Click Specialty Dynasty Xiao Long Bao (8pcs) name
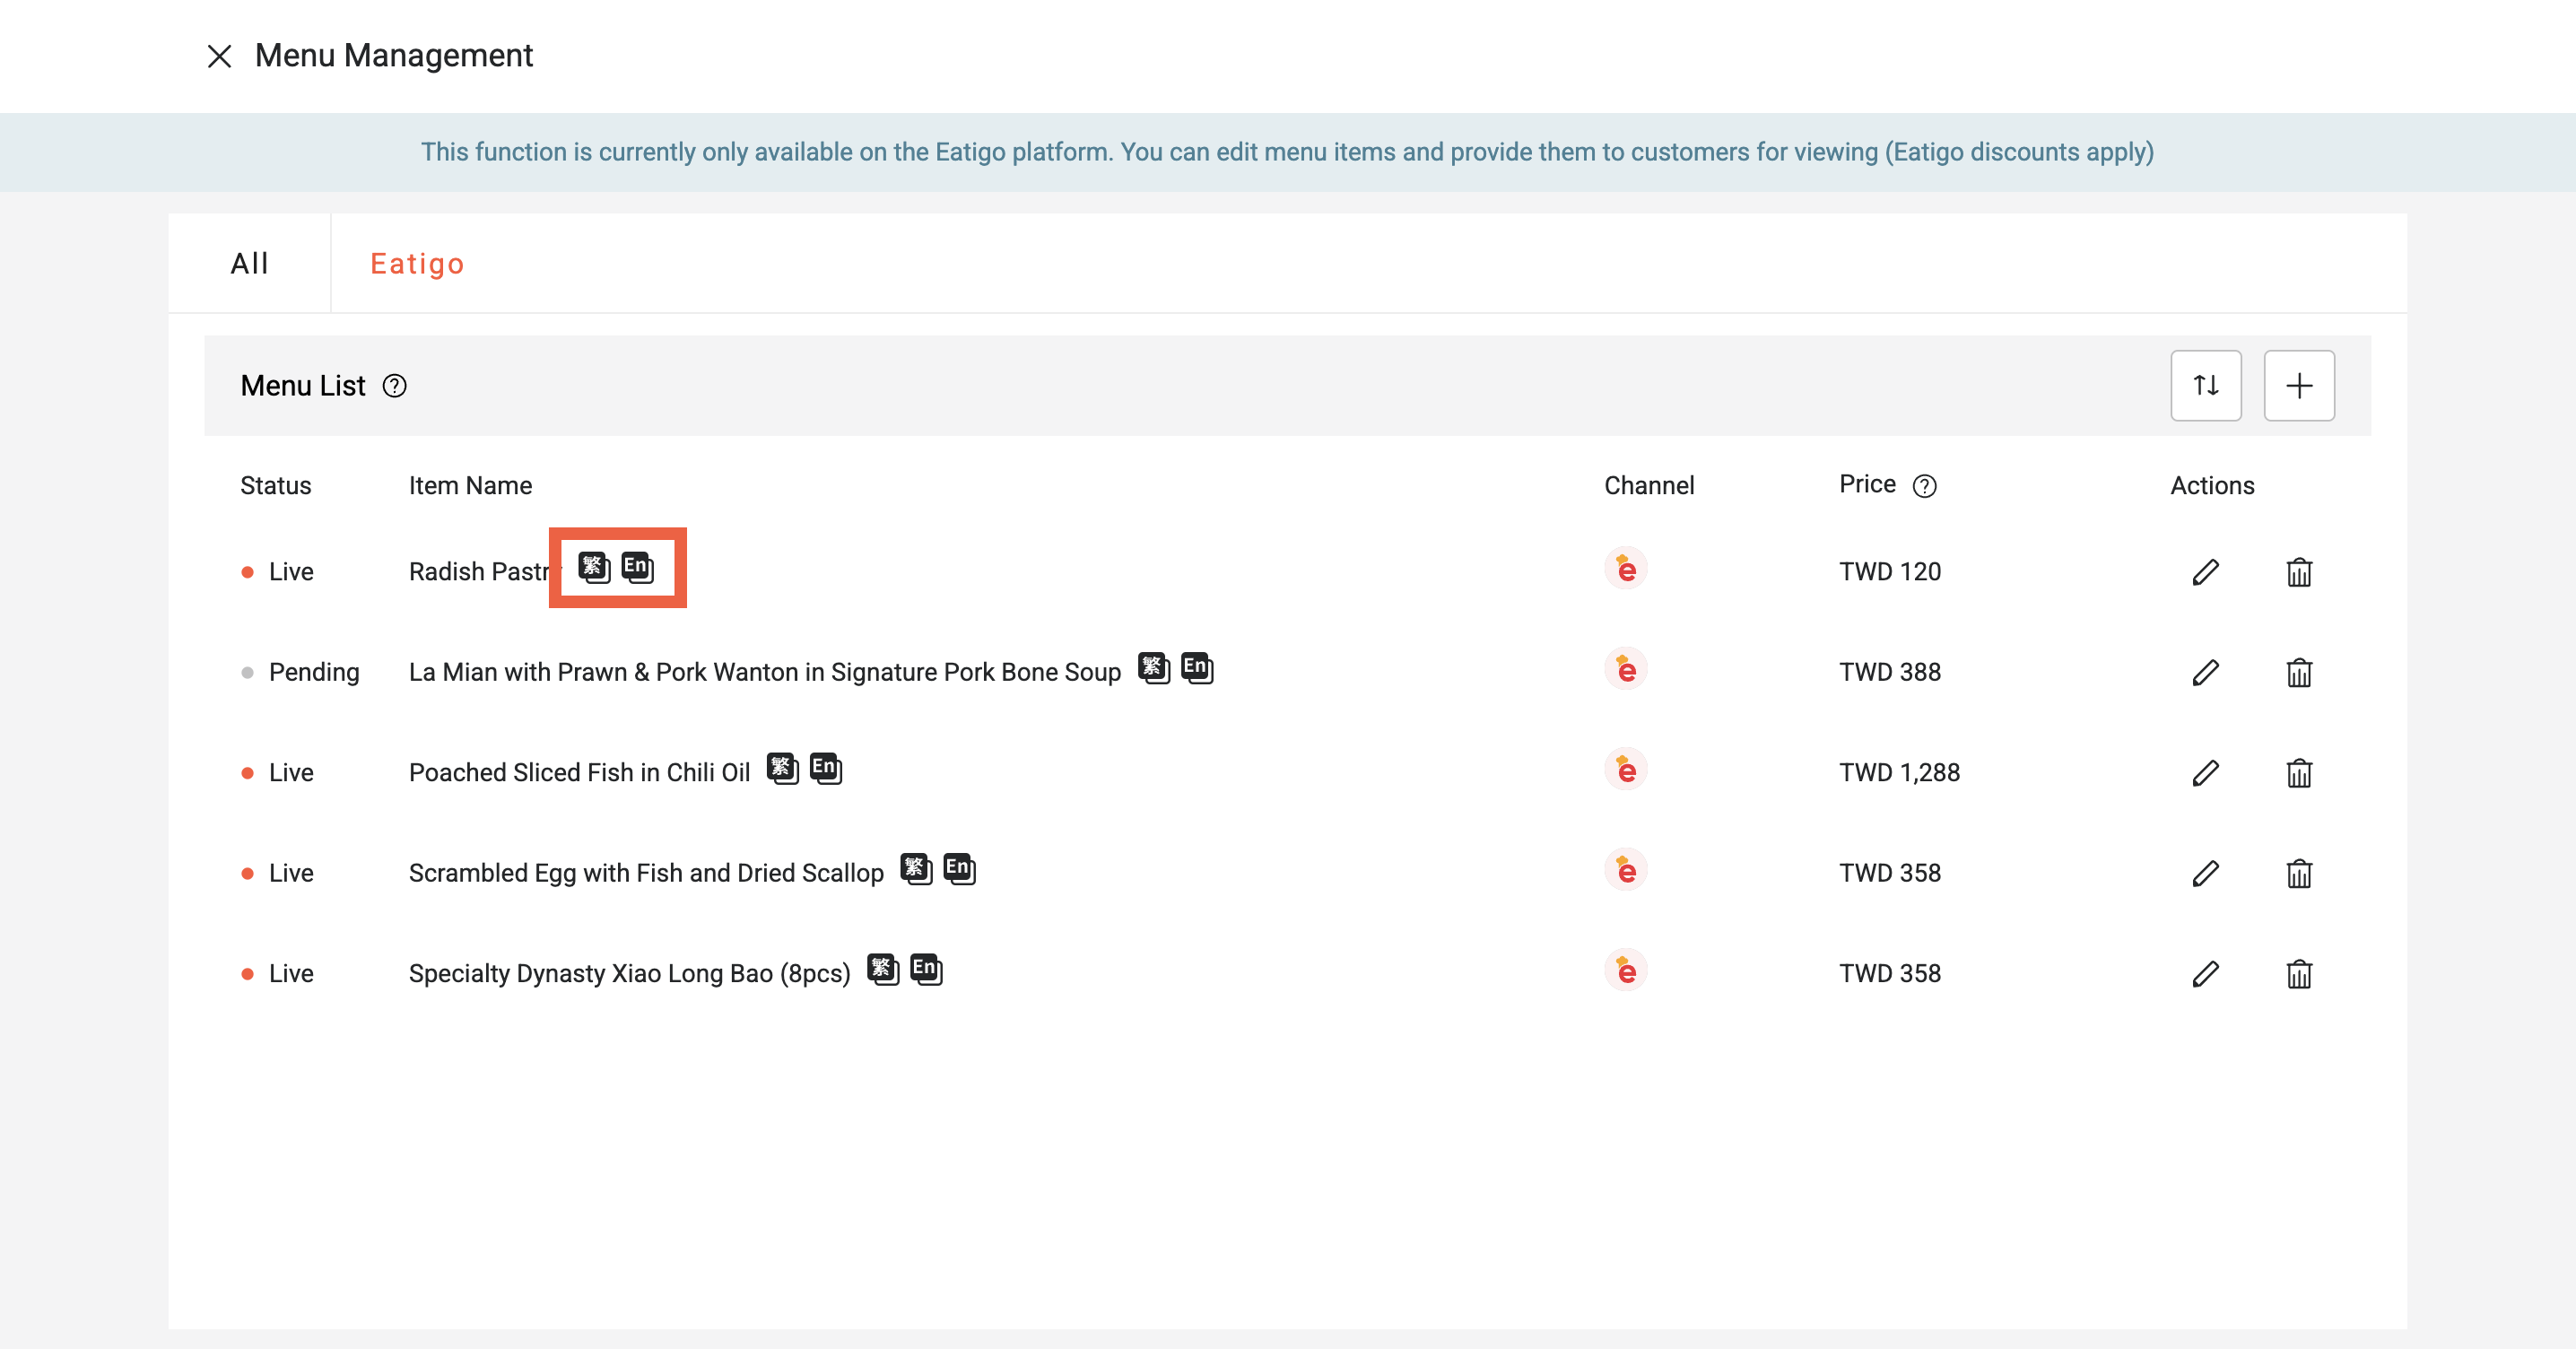The image size is (2576, 1349). (x=630, y=974)
